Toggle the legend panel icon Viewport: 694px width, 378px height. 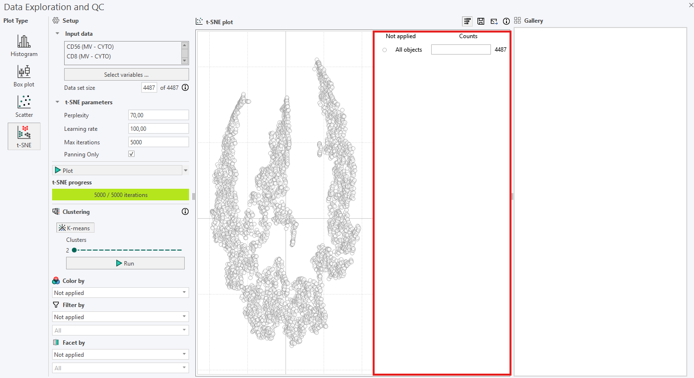[x=467, y=21]
